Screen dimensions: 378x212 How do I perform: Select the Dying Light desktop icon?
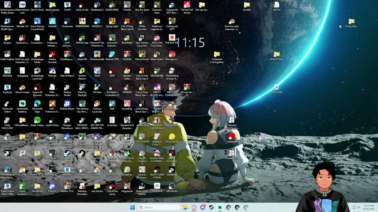click(x=112, y=23)
